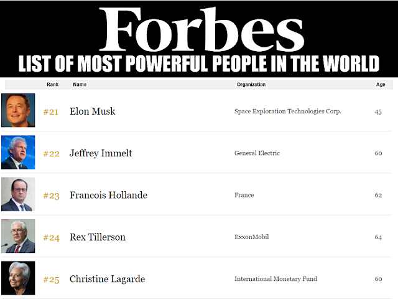
Task: Open the Christine Lagarde name link
Action: point(108,279)
